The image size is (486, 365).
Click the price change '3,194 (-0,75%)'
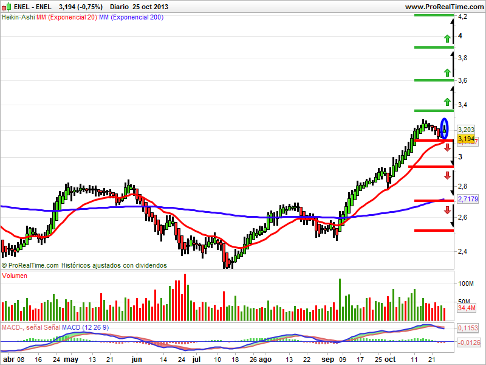[x=81, y=7]
